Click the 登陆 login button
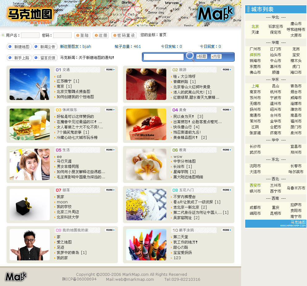 pyautogui.click(x=82, y=35)
